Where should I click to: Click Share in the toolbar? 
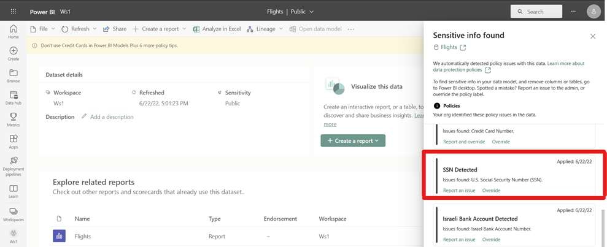pos(115,29)
